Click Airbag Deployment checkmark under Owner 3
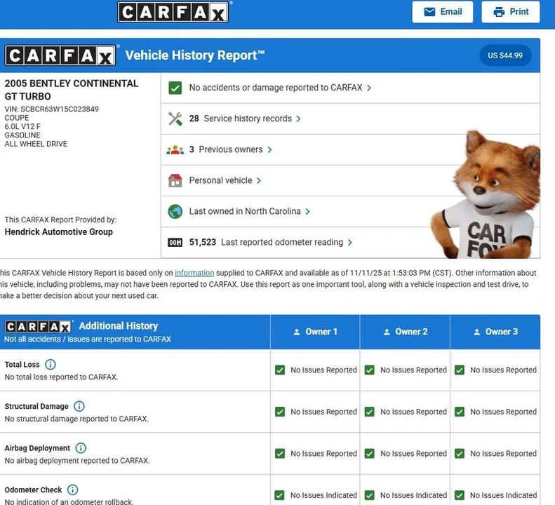 point(460,454)
